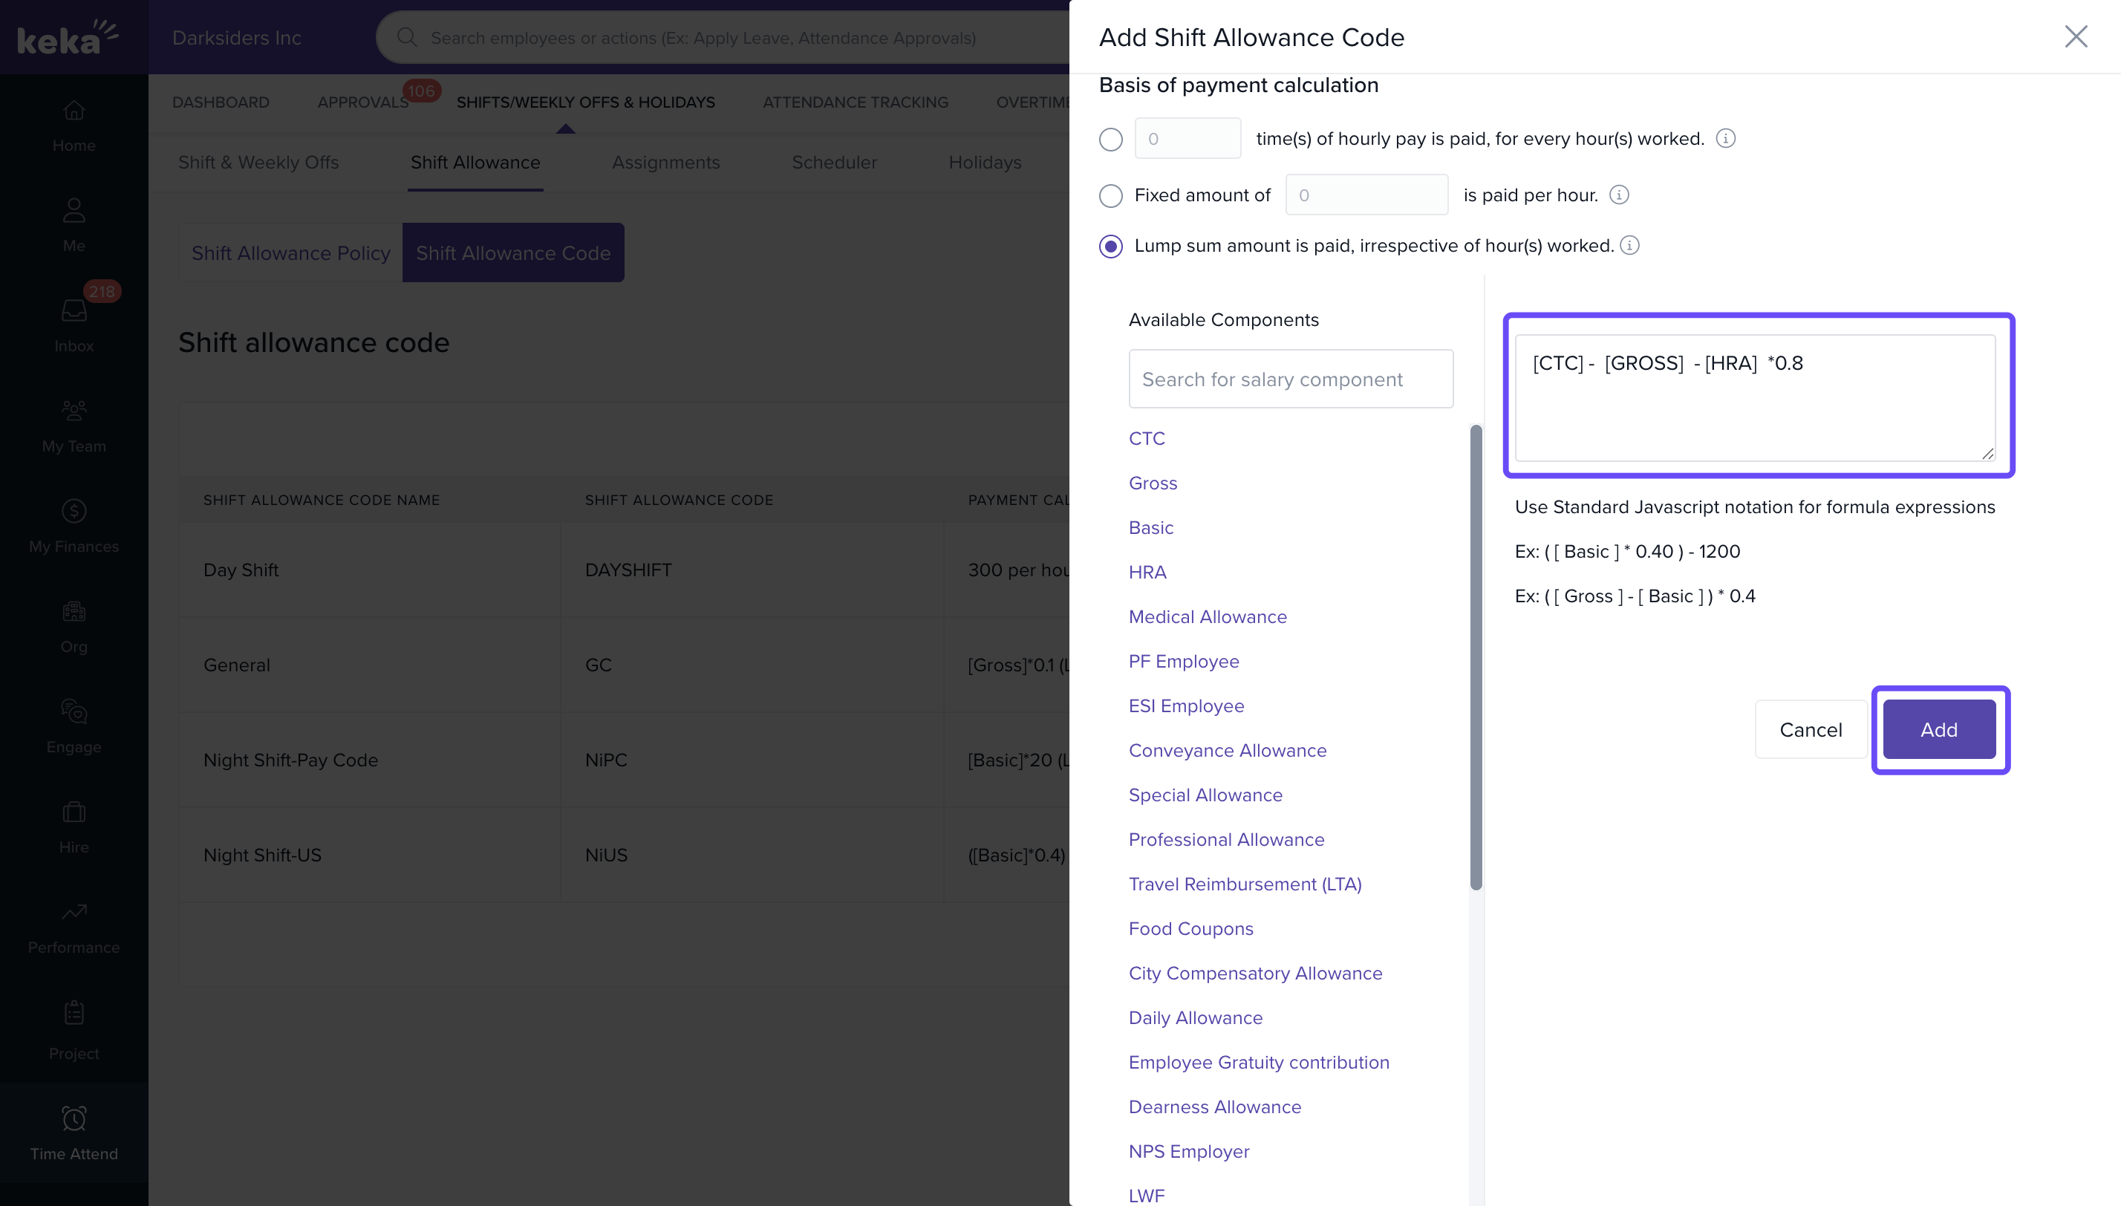Open the Attendance Tracking menu tab
Viewport: 2121px width, 1206px height.
855,102
